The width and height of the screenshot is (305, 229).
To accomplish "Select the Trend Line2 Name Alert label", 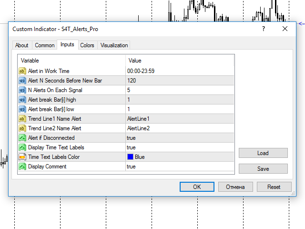I will click(54, 128).
